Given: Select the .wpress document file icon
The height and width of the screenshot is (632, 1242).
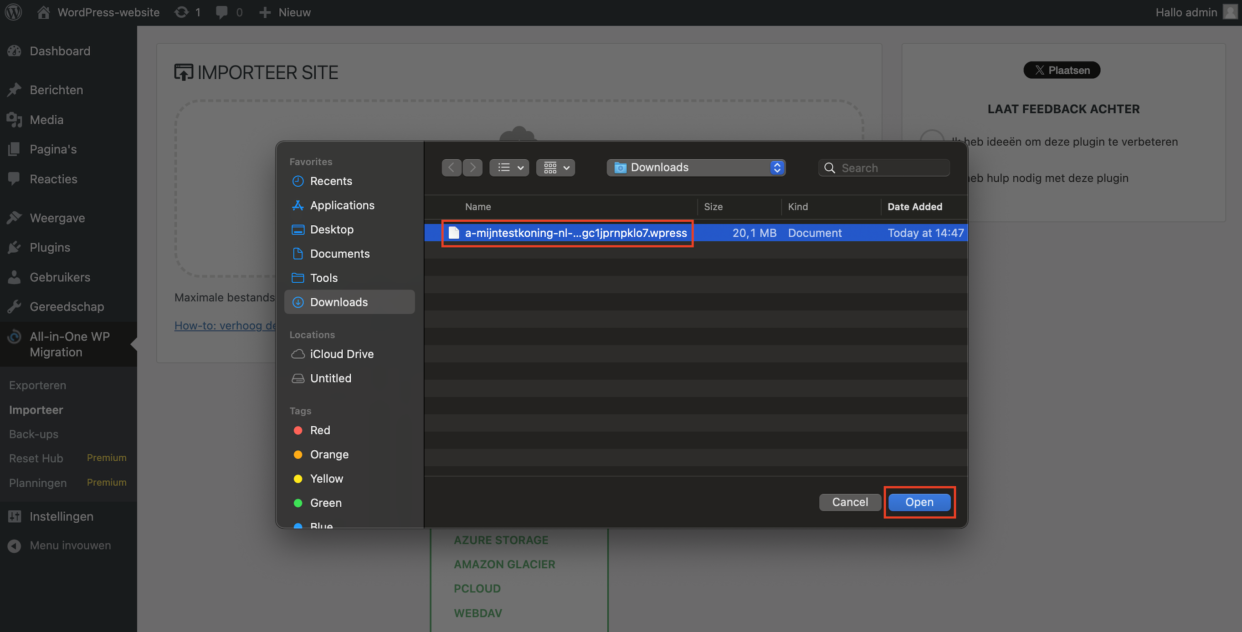Looking at the screenshot, I should (x=454, y=233).
